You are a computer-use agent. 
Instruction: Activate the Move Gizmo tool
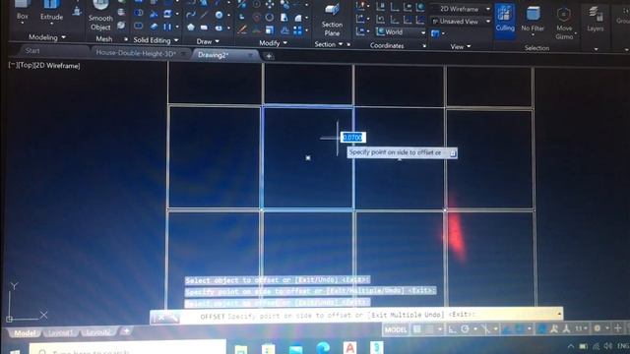point(564,24)
